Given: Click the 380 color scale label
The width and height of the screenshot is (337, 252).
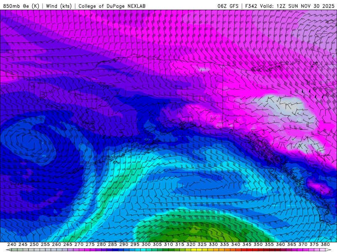Looking at the screenshot, I should click(325, 244).
